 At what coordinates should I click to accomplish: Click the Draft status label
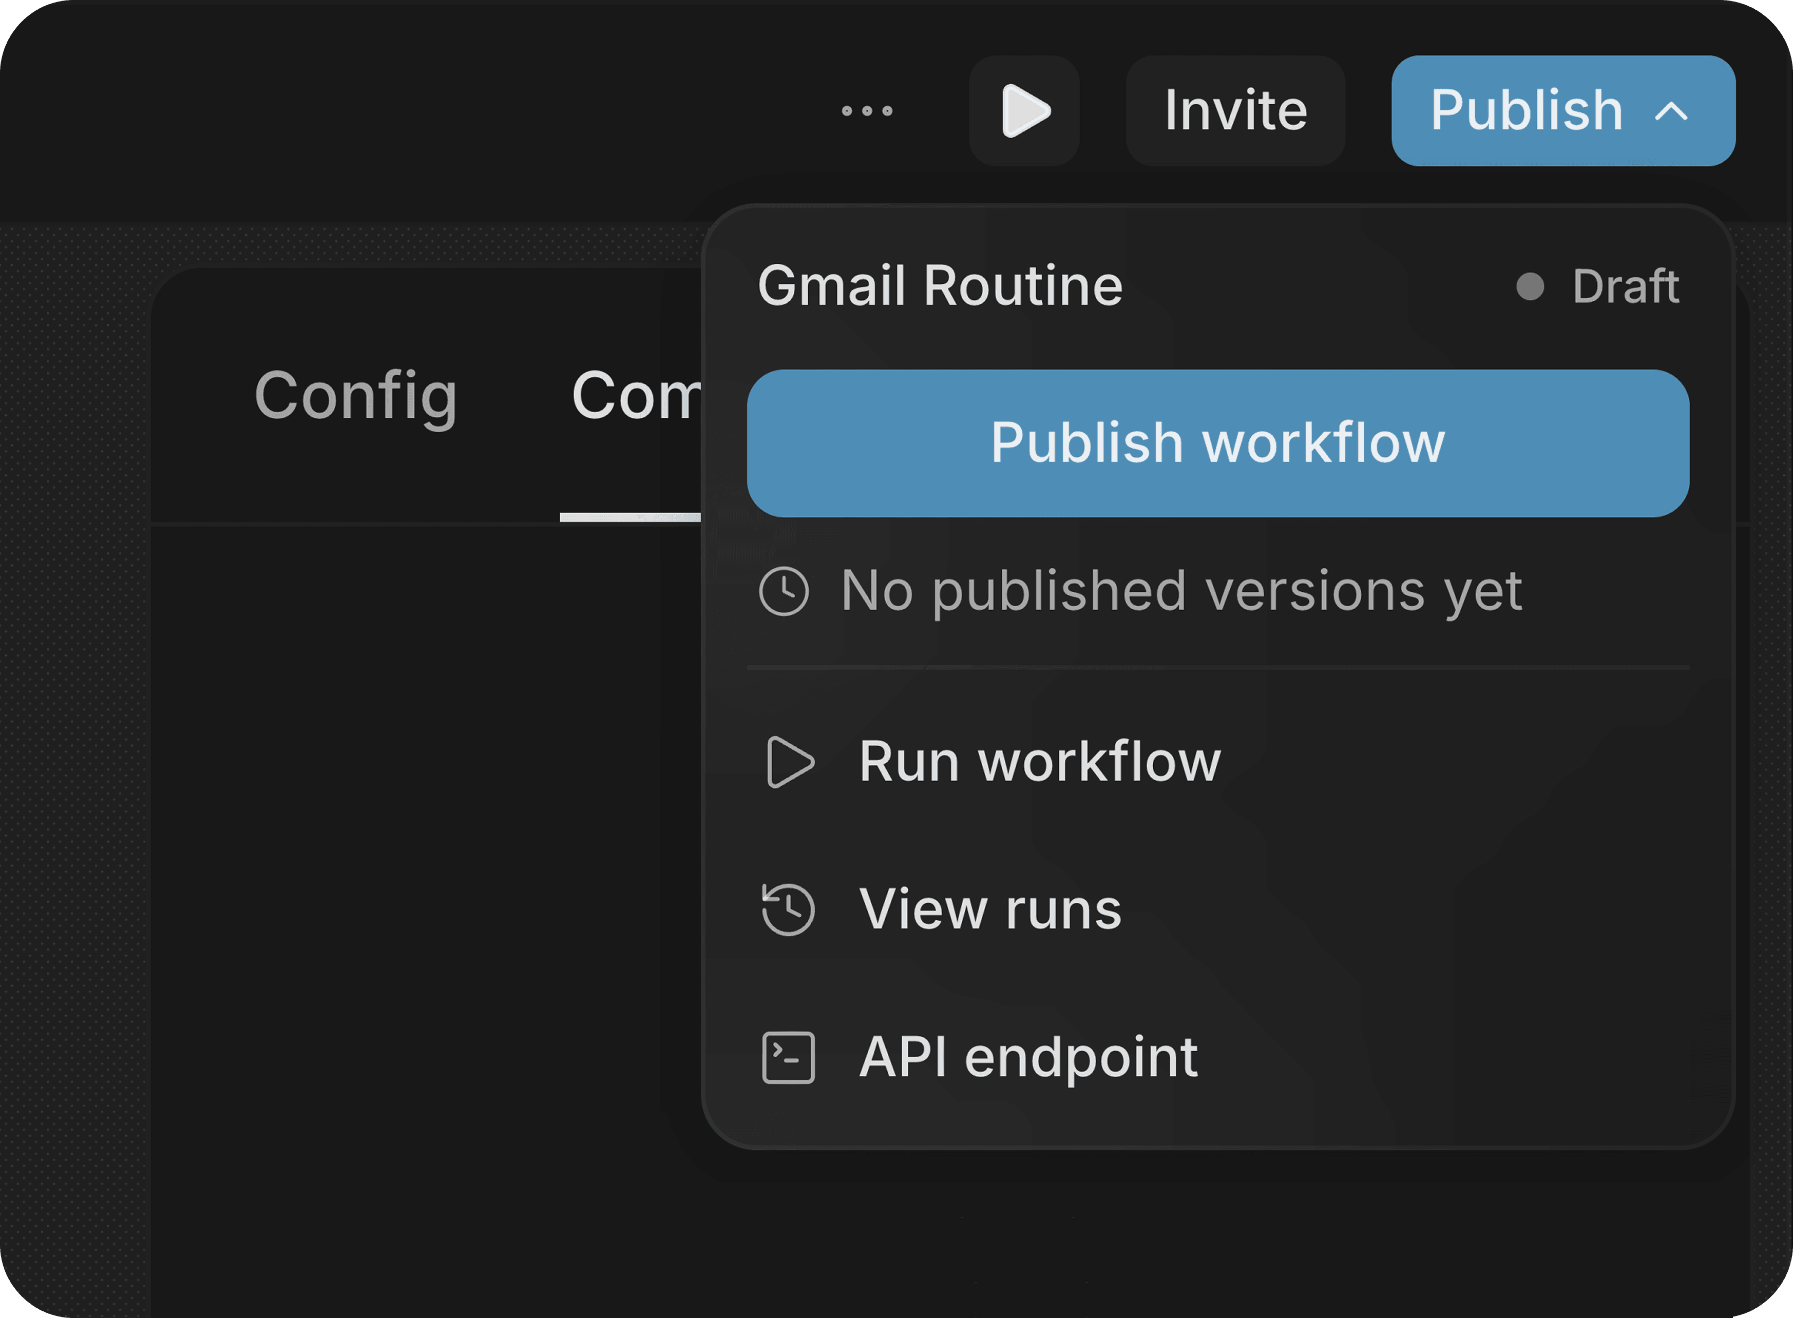[1626, 286]
